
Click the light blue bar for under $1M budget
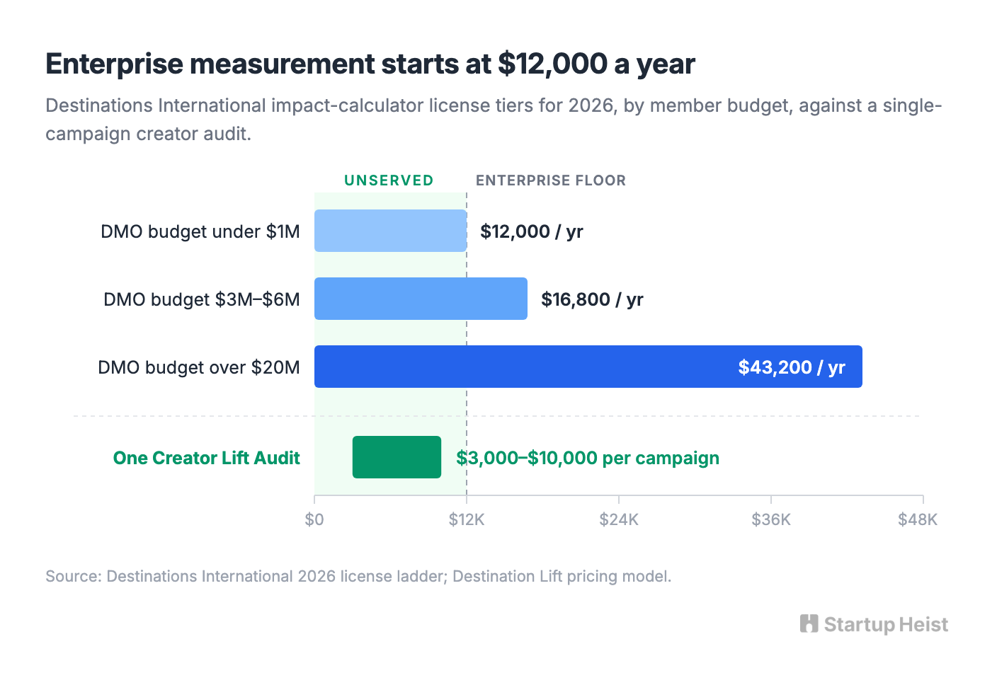[391, 231]
